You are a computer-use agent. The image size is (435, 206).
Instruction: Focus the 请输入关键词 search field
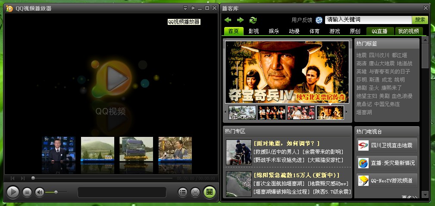pos(369,20)
